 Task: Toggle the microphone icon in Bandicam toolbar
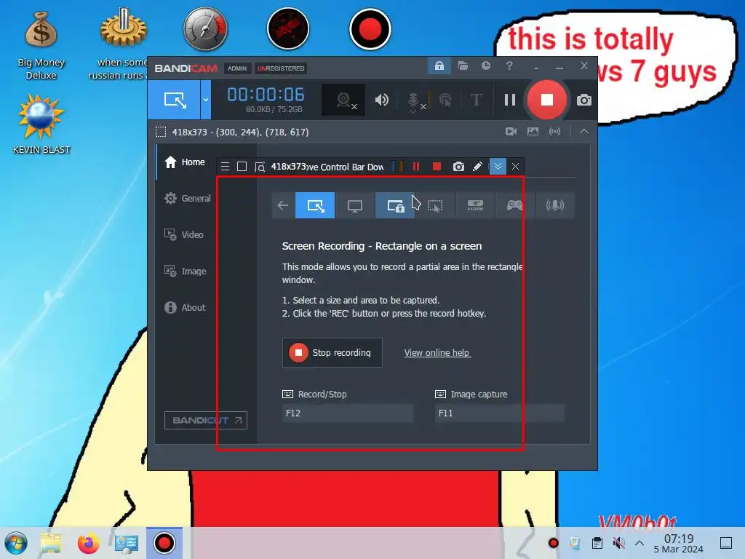tap(414, 100)
